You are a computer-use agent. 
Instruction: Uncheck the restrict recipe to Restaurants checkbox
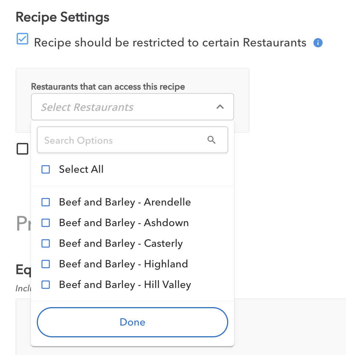[x=22, y=39]
